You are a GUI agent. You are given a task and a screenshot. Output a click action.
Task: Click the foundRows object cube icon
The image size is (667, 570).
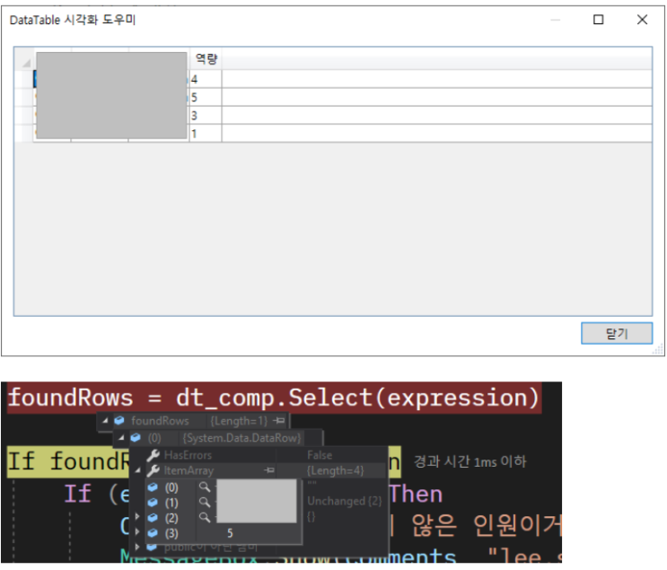pos(119,421)
